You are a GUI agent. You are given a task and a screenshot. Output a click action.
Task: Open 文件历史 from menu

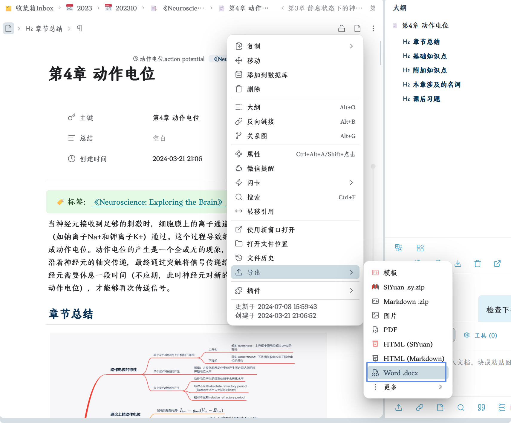point(295,258)
